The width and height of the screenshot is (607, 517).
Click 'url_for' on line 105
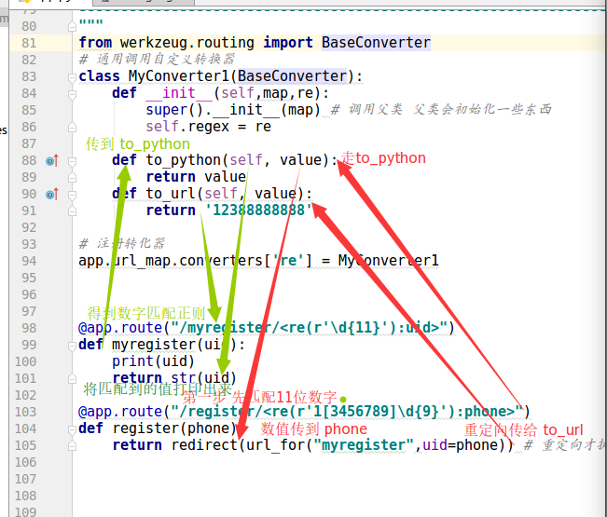tap(275, 445)
